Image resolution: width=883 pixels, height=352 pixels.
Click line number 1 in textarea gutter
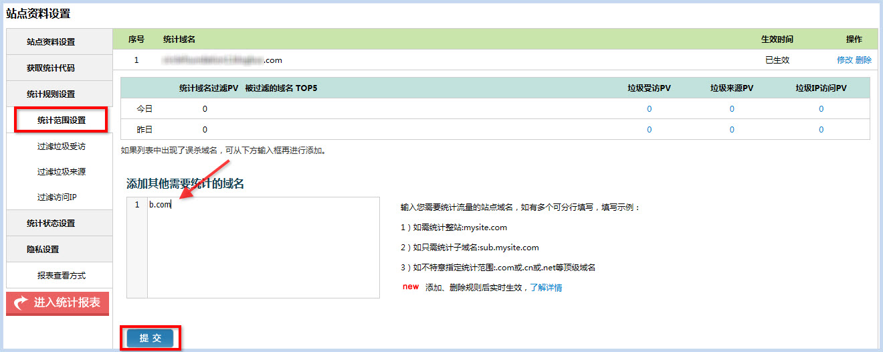coord(137,205)
